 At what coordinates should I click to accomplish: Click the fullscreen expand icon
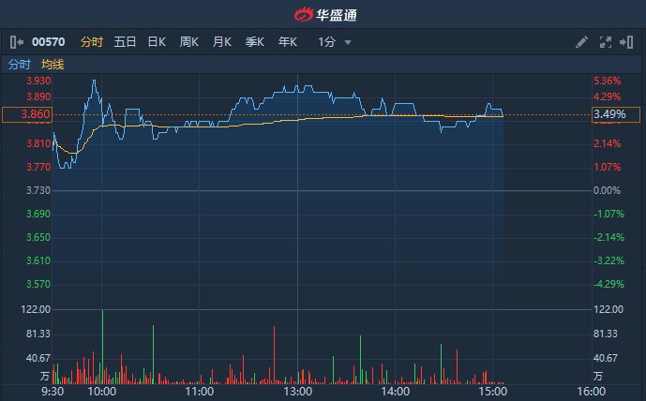[x=605, y=42]
